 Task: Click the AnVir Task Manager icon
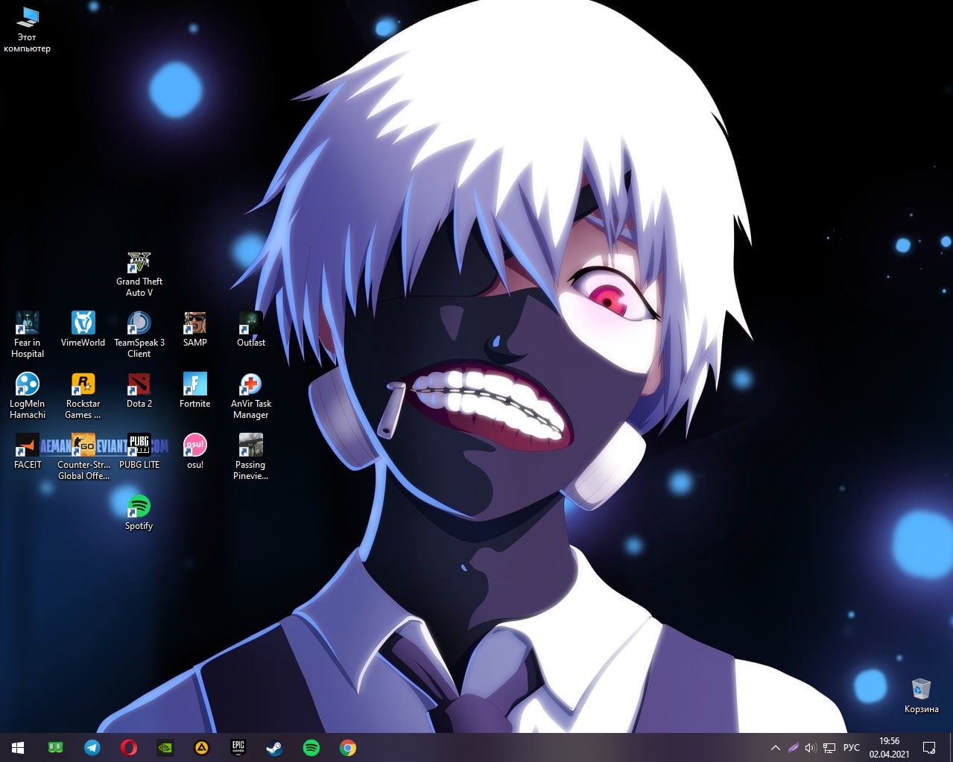coord(250,396)
